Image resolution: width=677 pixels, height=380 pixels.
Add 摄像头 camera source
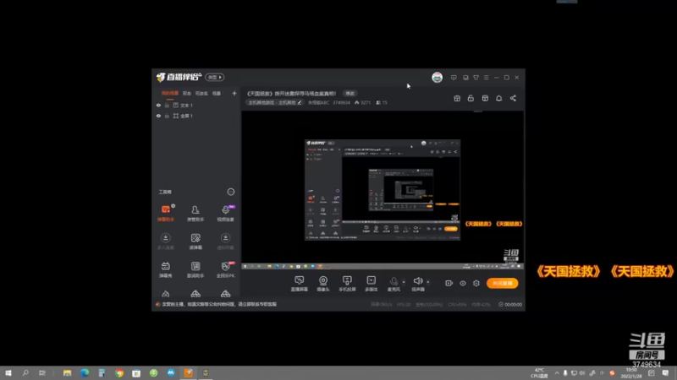tap(323, 284)
